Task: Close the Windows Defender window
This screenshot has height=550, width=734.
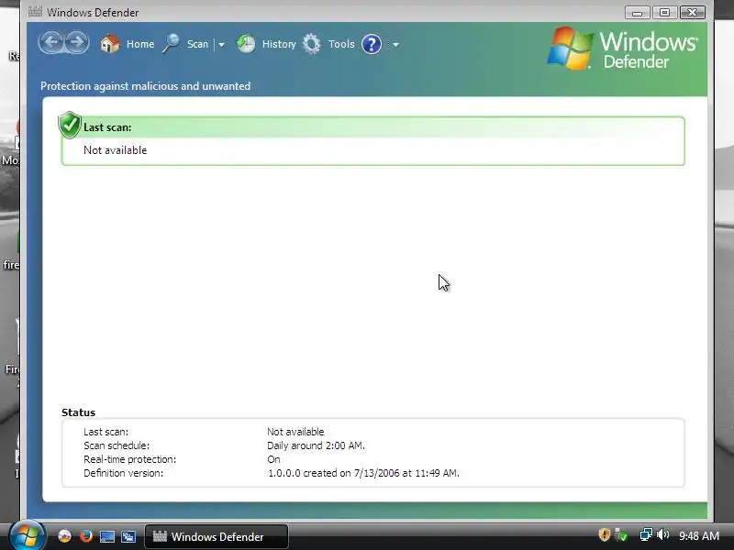Action: pyautogui.click(x=693, y=13)
